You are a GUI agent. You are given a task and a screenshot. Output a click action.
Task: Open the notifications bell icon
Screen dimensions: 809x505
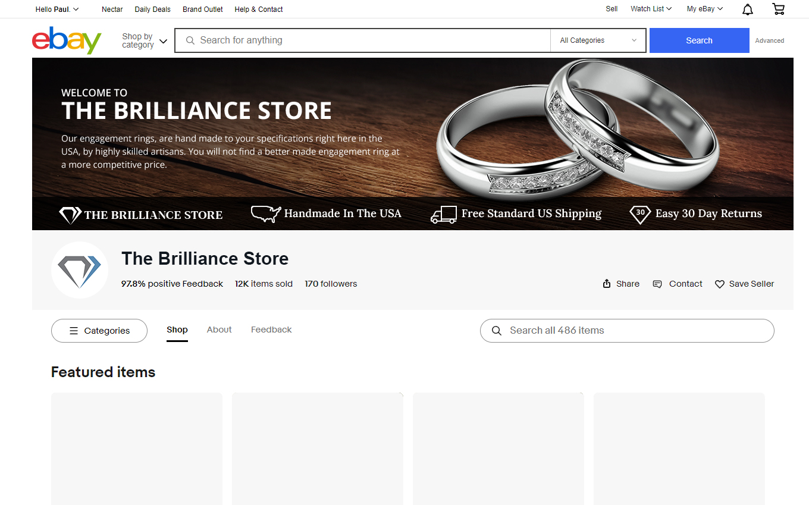748,9
